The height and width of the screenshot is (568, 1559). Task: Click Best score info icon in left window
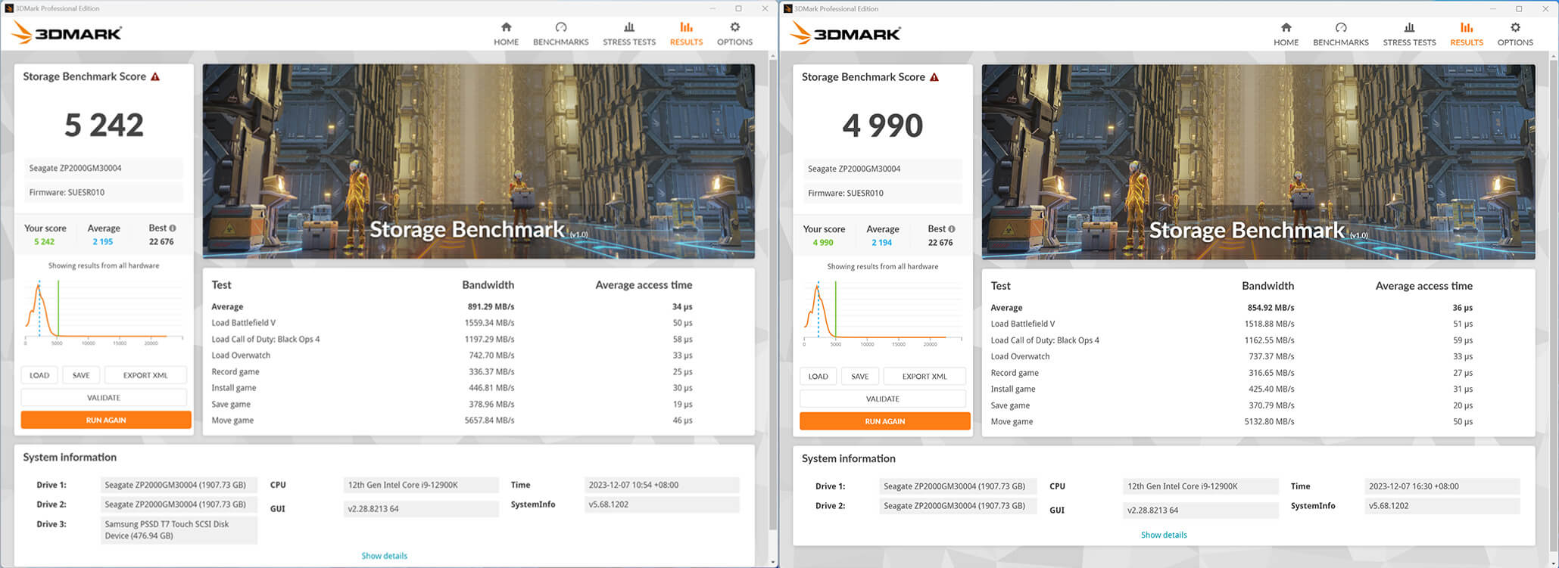click(x=173, y=228)
